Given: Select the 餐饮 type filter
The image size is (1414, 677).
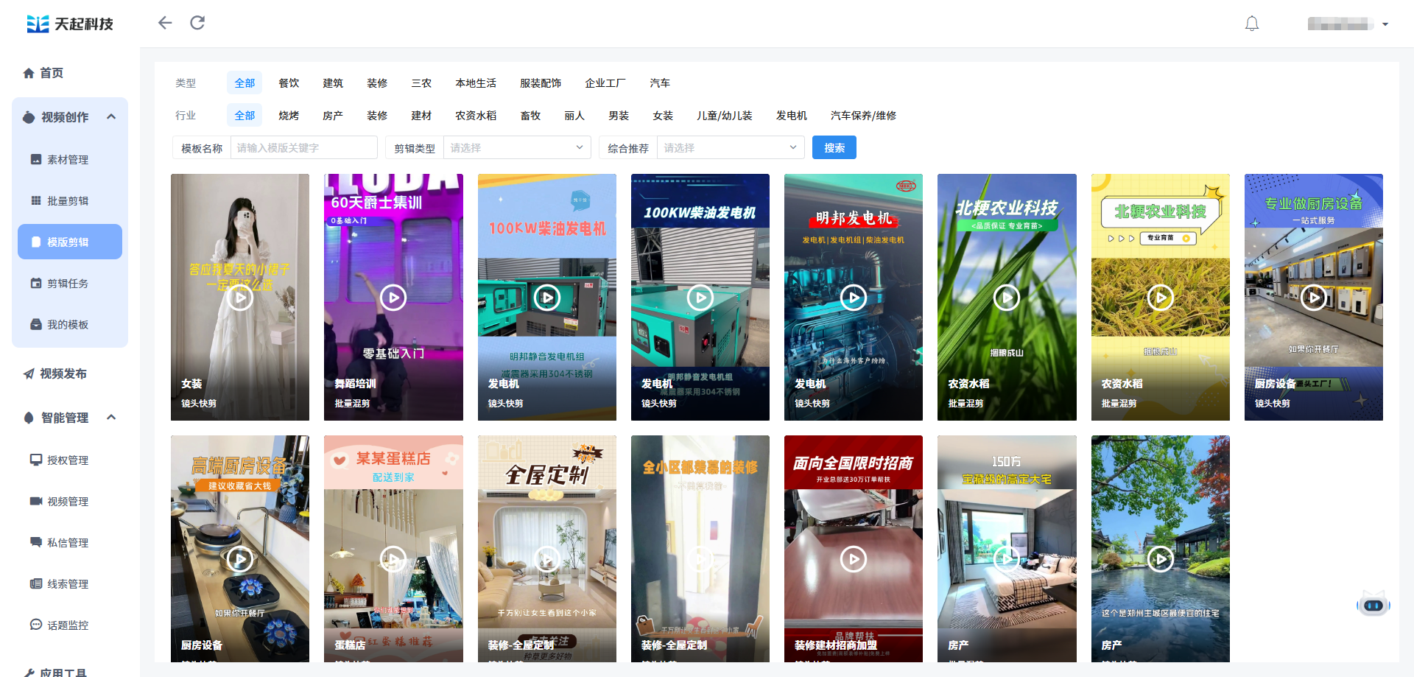Looking at the screenshot, I should 289,83.
